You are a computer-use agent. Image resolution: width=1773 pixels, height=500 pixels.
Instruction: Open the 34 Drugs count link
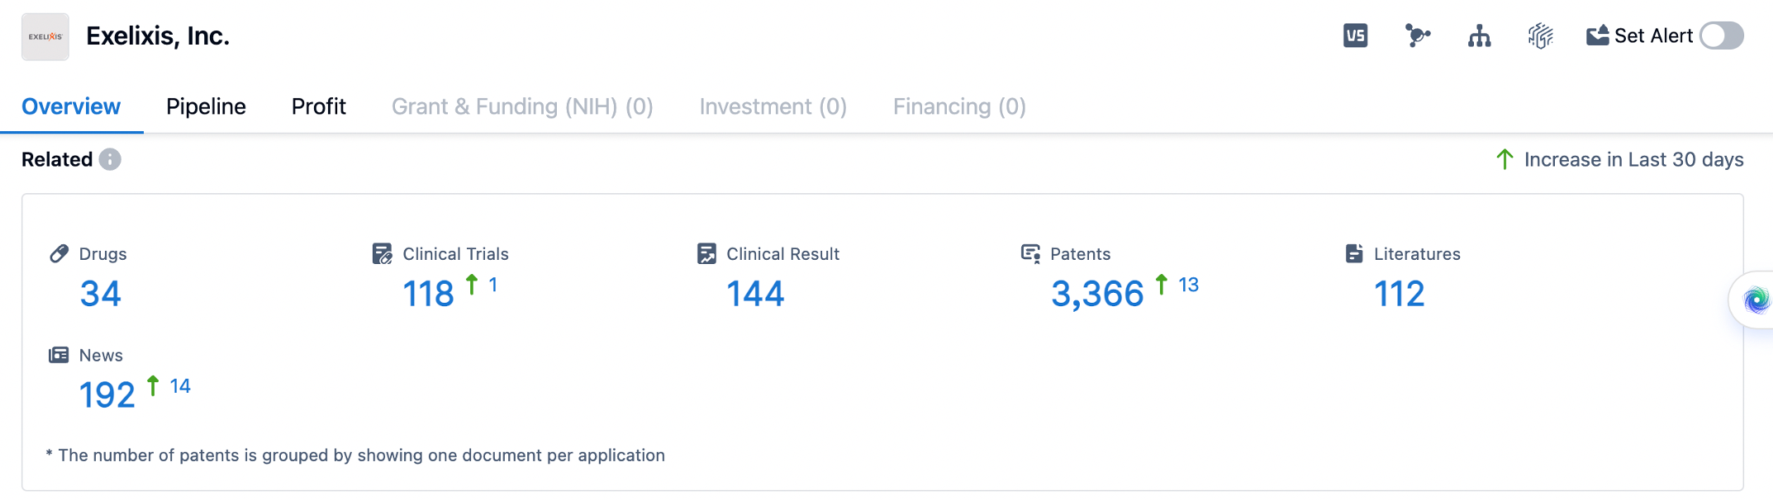(100, 294)
